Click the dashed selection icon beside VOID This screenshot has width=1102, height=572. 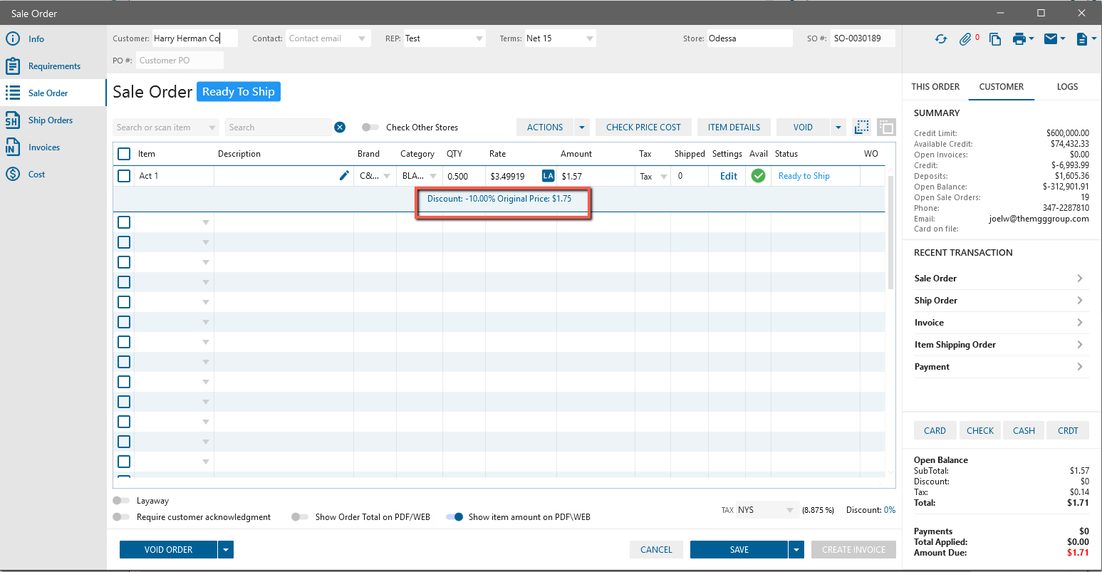(x=862, y=127)
